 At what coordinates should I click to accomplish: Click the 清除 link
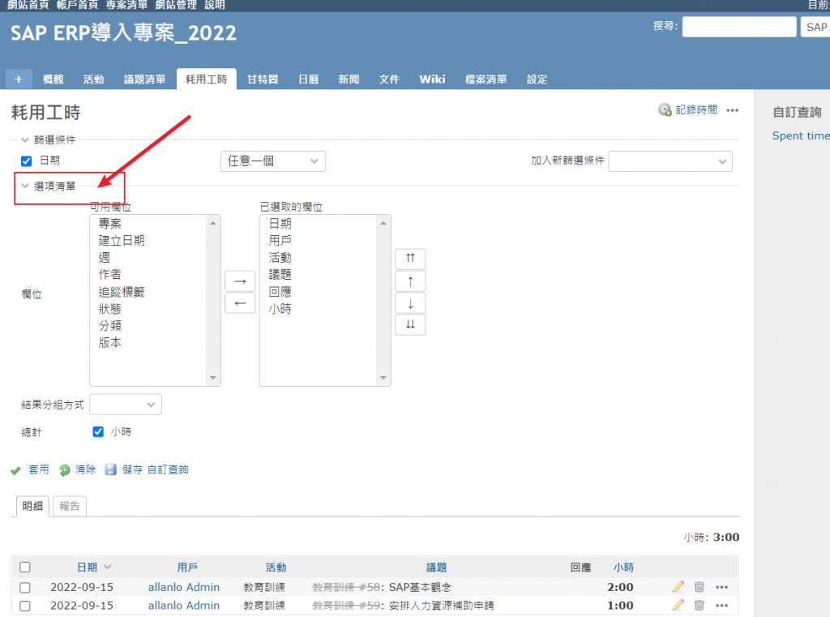[85, 469]
